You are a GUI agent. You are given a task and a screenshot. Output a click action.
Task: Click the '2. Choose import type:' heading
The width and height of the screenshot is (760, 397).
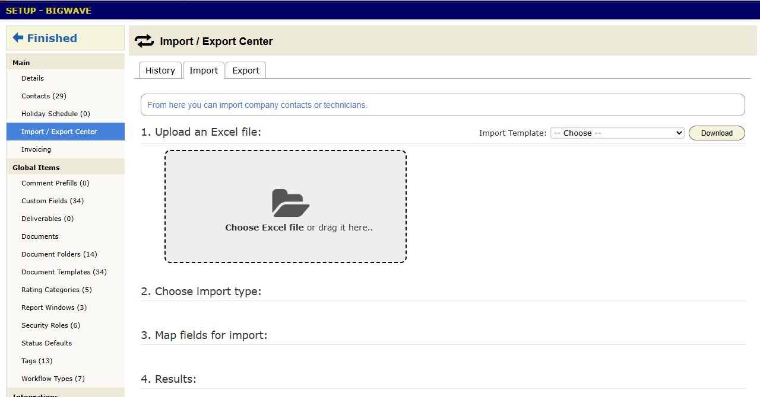[201, 292]
